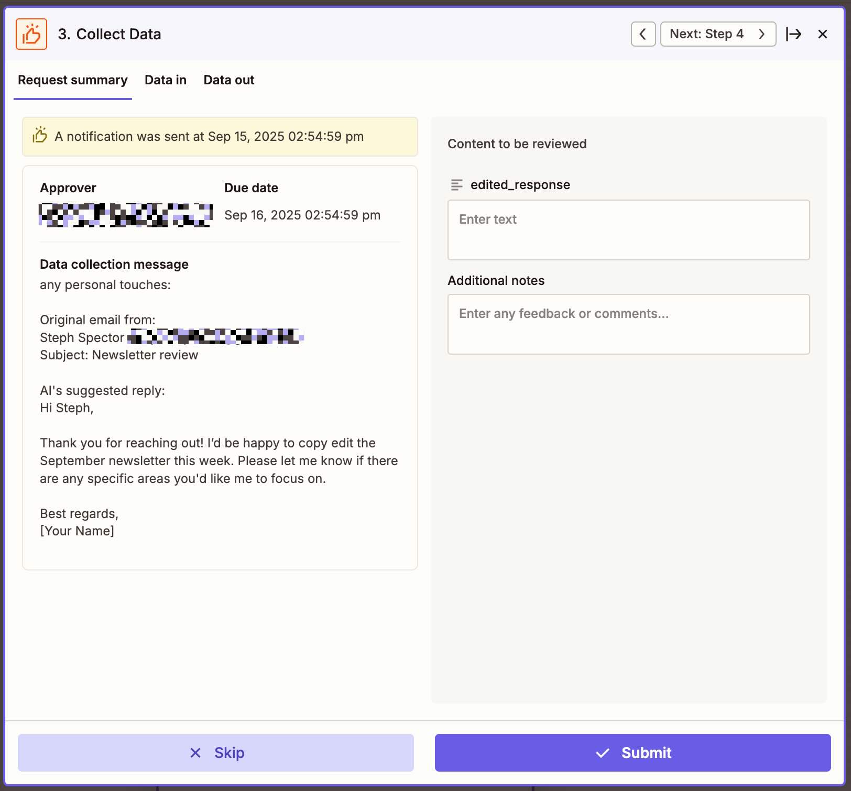
Task: Click the back navigation chevron arrow
Action: pyautogui.click(x=643, y=34)
